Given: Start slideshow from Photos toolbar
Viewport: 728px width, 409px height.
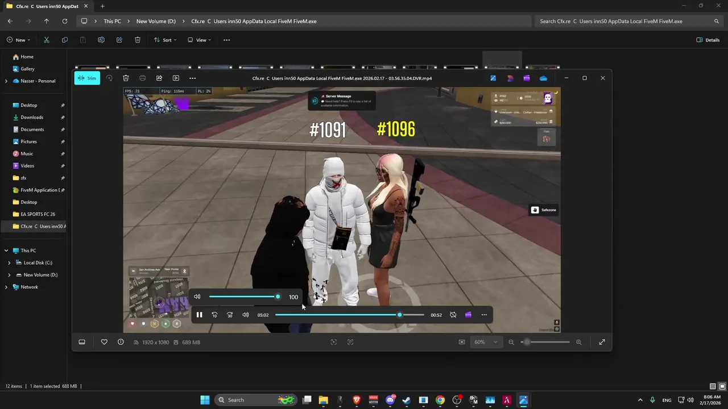Looking at the screenshot, I should click(x=176, y=78).
